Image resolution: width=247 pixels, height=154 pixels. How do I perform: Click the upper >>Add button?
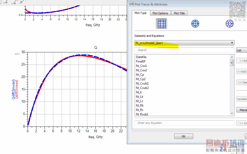[x=242, y=61]
